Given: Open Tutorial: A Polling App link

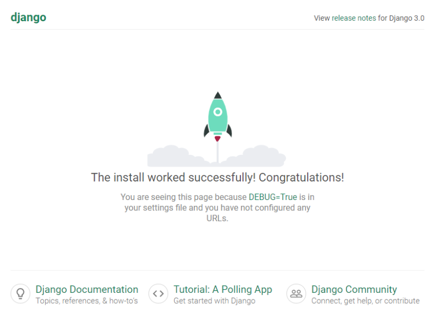Looking at the screenshot, I should point(223,290).
